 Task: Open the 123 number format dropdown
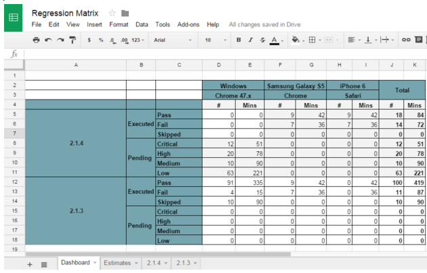[138, 40]
